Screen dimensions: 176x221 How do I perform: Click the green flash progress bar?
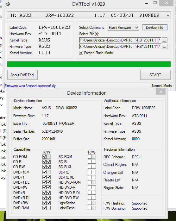pos(89,64)
